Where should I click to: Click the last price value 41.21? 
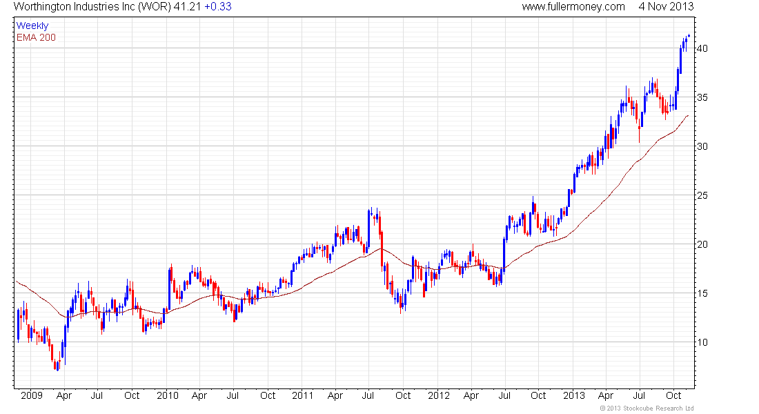[187, 7]
